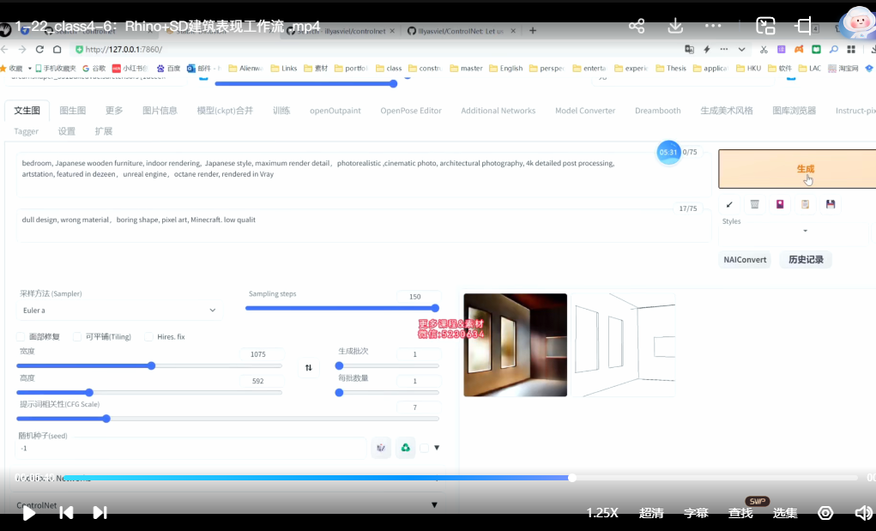
Task: Click the 超清 quality button
Action: click(x=651, y=513)
